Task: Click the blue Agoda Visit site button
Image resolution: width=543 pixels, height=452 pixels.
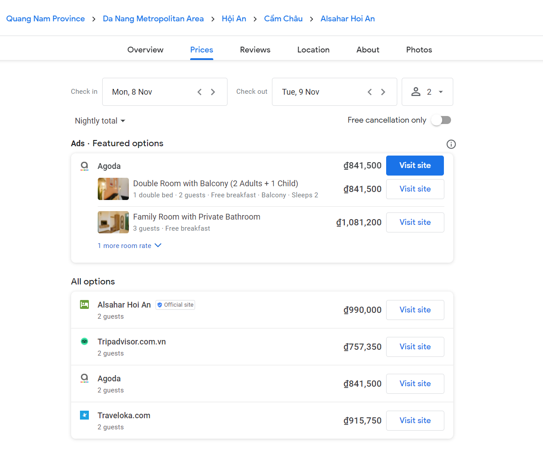Action: (415, 165)
